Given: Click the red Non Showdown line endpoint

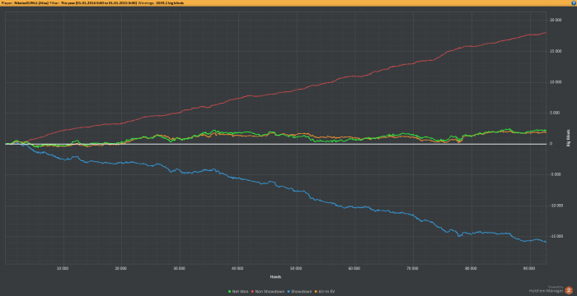Looking at the screenshot, I should 546,33.
